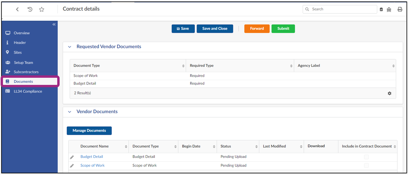The height and width of the screenshot is (176, 408).
Task: Collapse the Requested Vendor Documents section
Action: (x=70, y=47)
